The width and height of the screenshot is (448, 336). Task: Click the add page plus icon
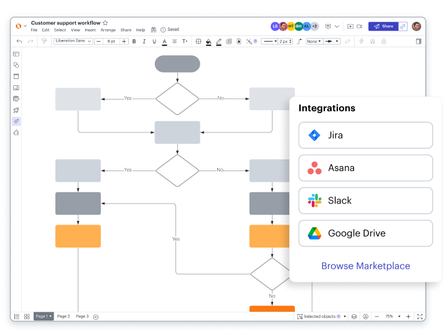[96, 317]
